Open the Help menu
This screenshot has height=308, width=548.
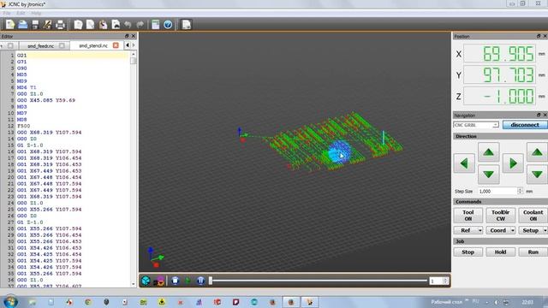pyautogui.click(x=36, y=14)
